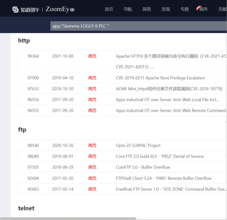Click the date 2017-02-14
Screen dimensions: 227x220
[63, 189]
